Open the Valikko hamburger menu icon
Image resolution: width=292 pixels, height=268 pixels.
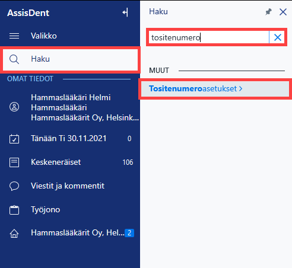tap(14, 36)
